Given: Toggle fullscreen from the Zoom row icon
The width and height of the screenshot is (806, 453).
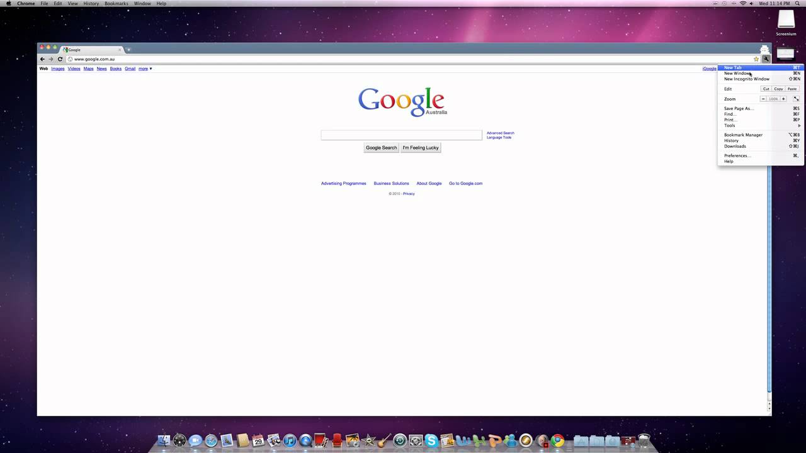Looking at the screenshot, I should (796, 99).
